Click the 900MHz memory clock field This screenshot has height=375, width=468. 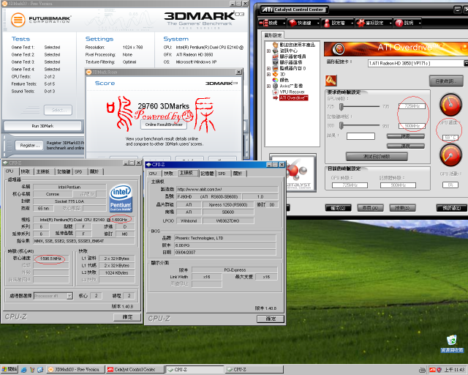[x=412, y=126]
